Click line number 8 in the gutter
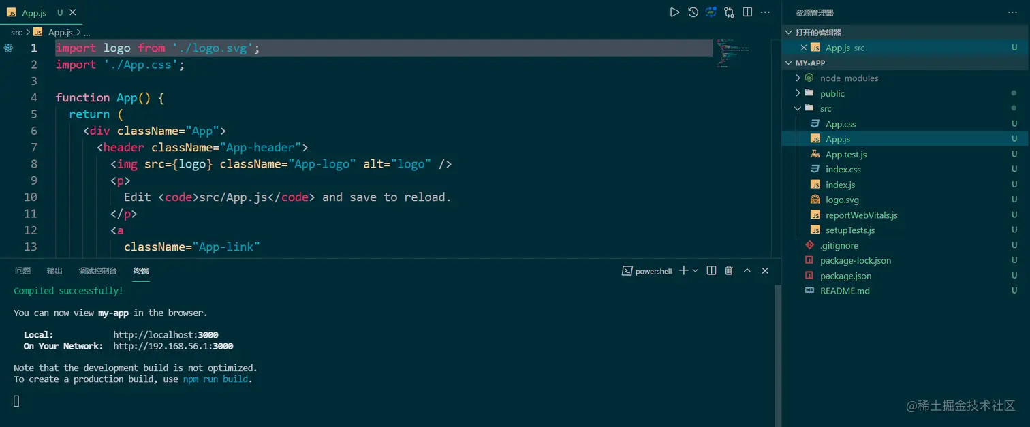Viewport: 1030px width, 427px height. pyautogui.click(x=34, y=164)
